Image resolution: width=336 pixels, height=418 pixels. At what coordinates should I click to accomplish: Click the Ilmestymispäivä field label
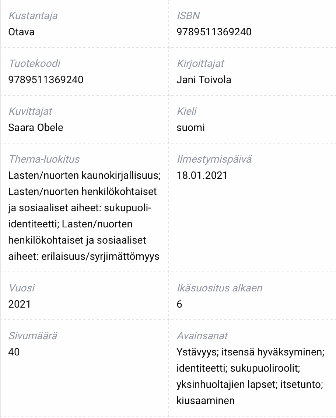(x=214, y=159)
